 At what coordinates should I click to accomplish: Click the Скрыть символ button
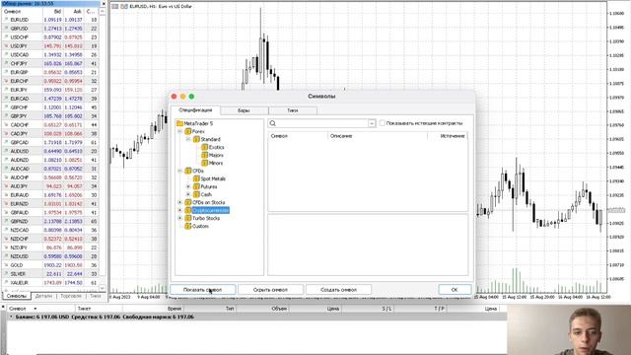click(270, 290)
